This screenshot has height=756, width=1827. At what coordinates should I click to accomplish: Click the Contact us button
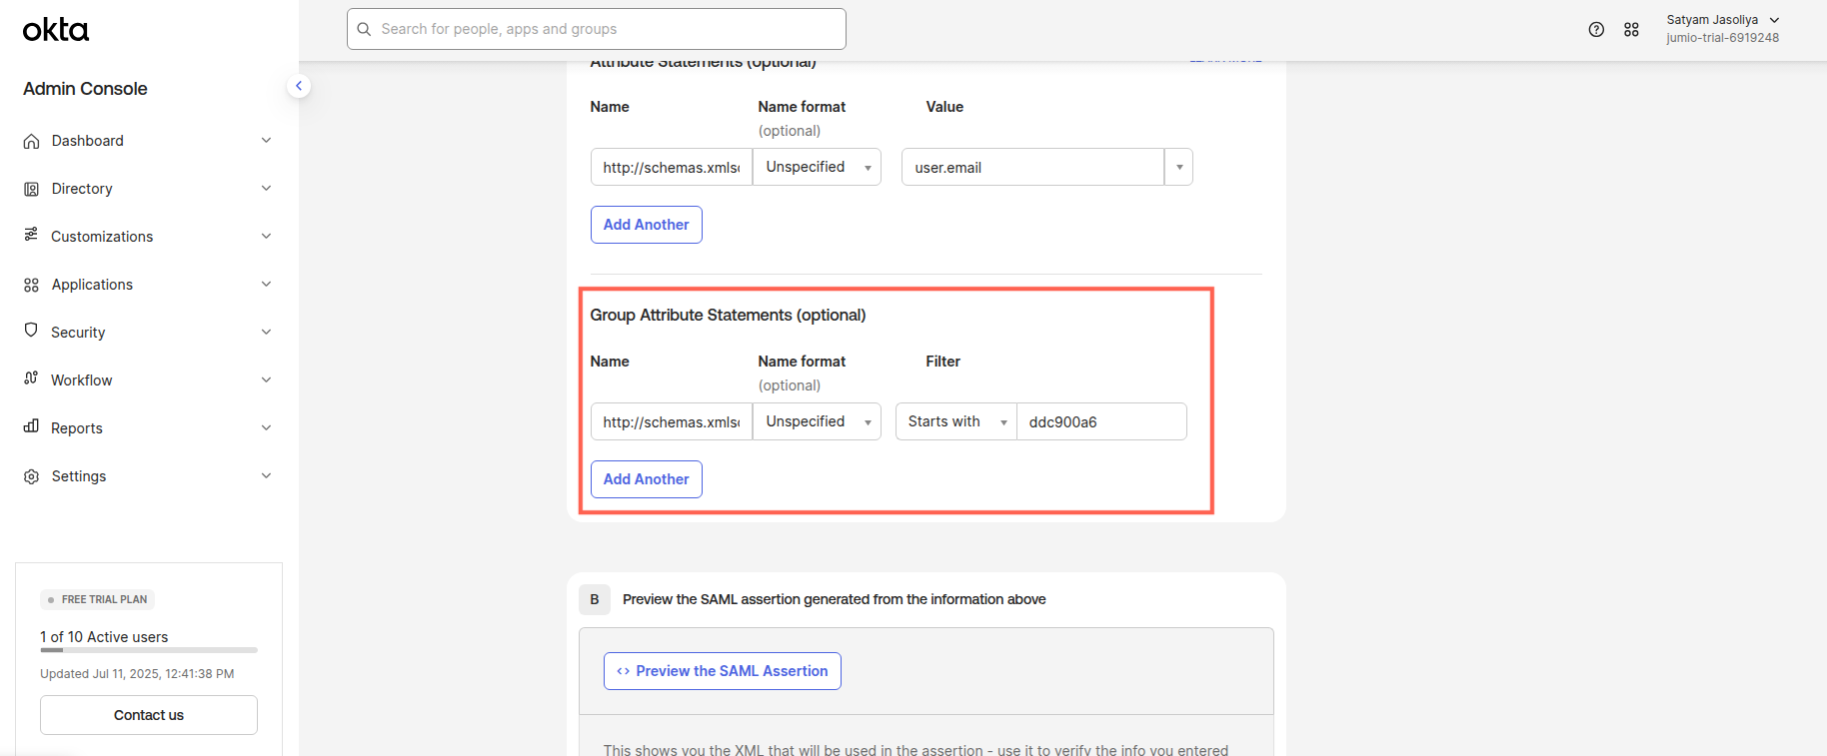149,715
